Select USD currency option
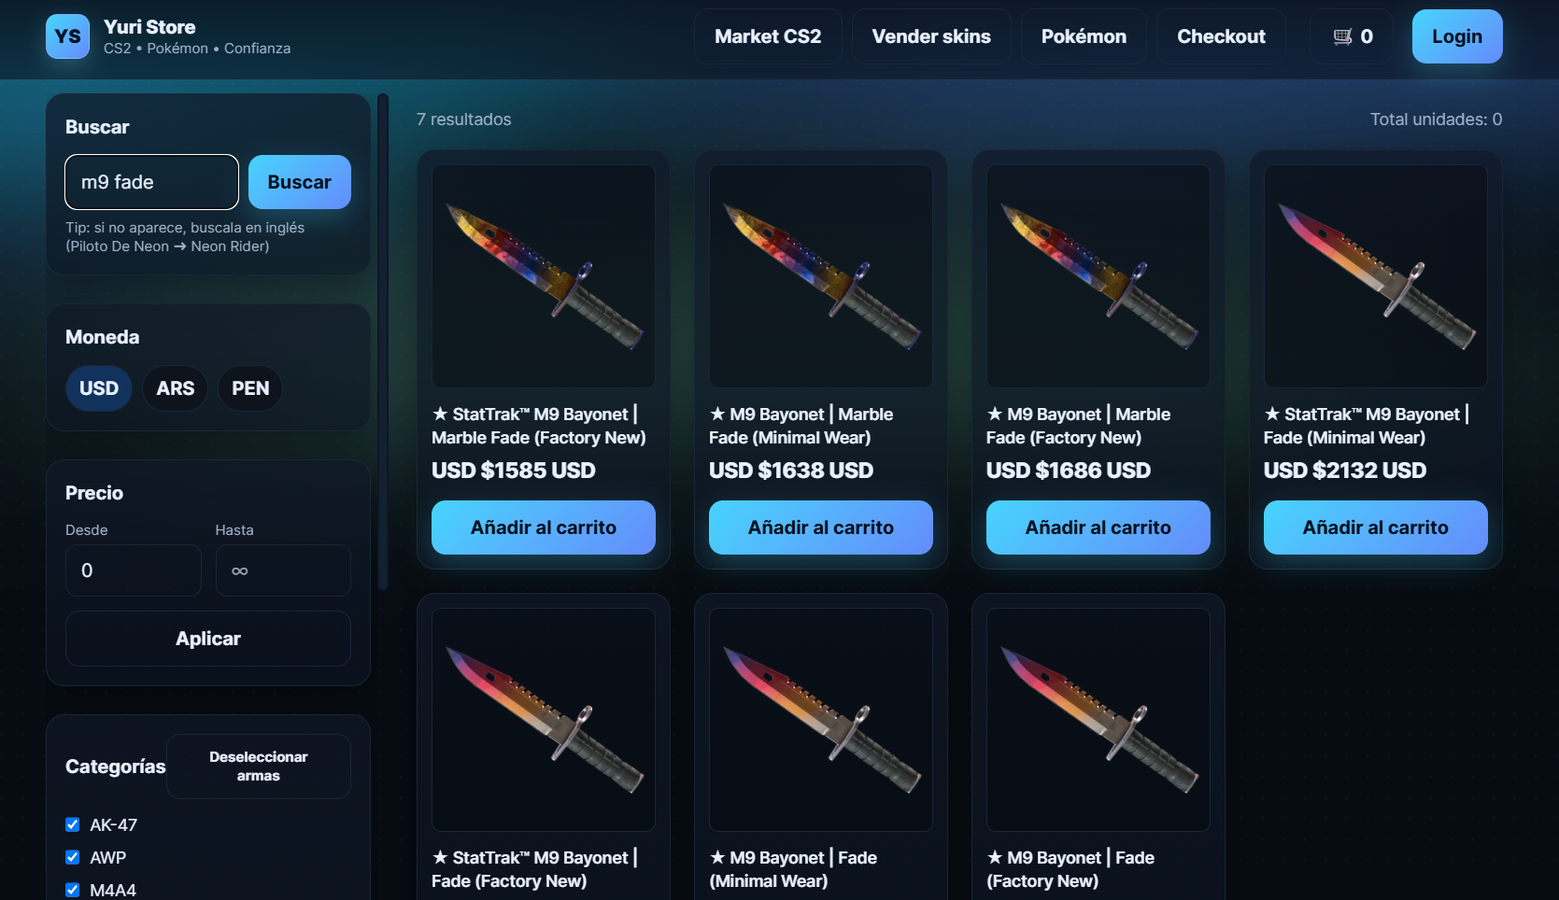The height and width of the screenshot is (900, 1559). coord(99,388)
